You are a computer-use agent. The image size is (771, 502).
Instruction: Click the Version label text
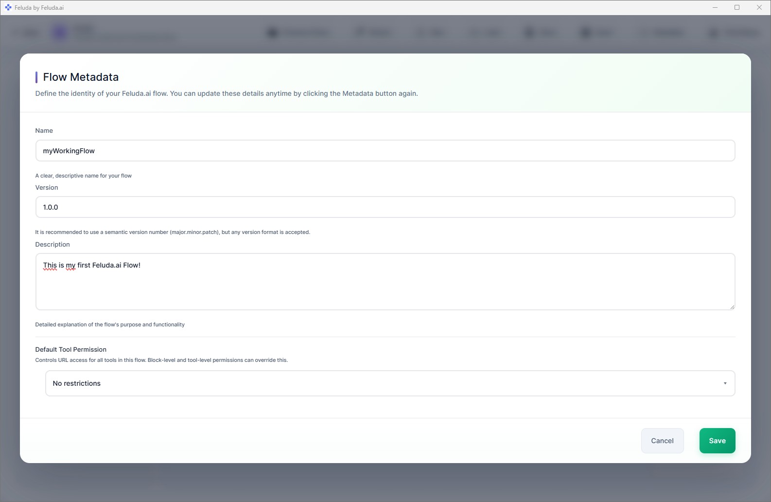coord(47,188)
